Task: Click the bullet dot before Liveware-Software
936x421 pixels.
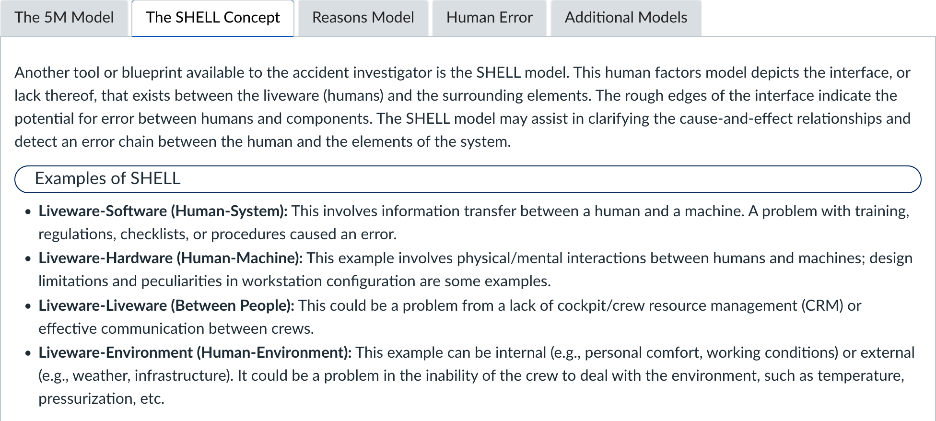Action: click(x=28, y=211)
